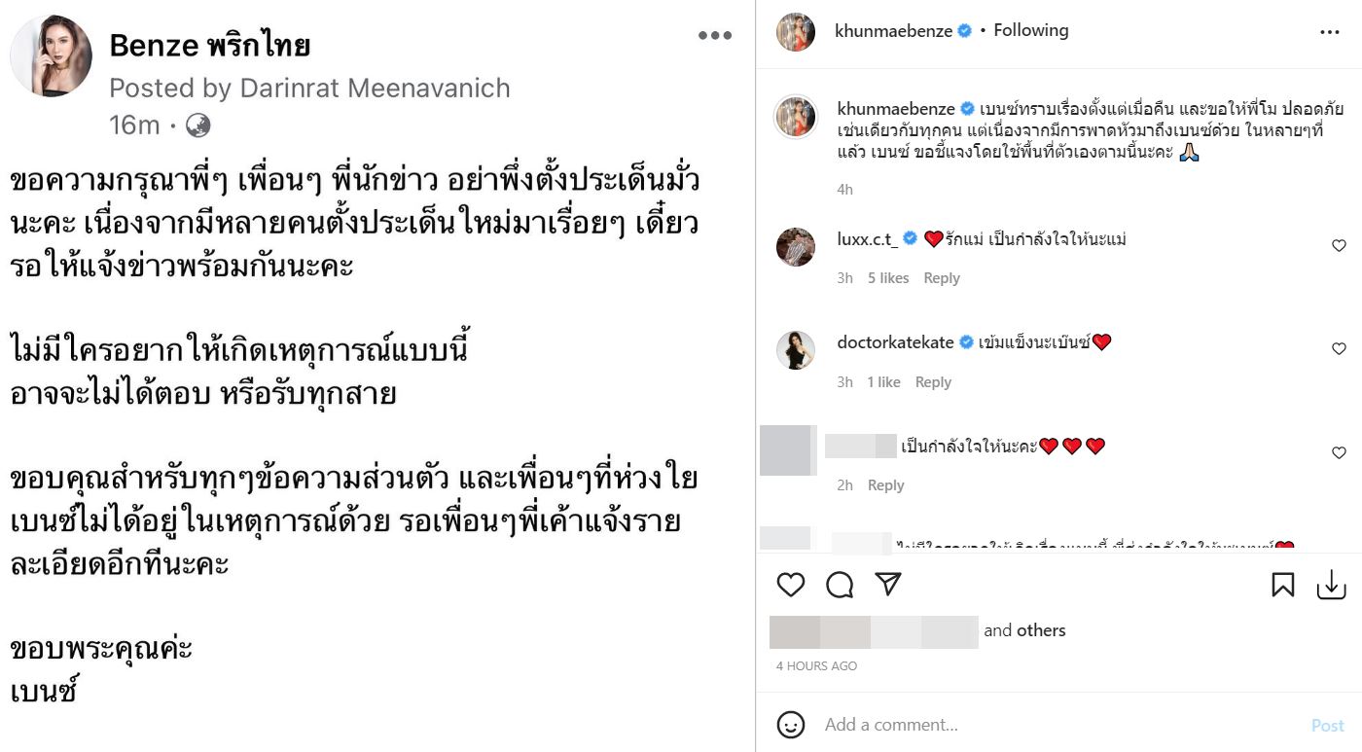1362x752 pixels.
Task: Download the post via the download icon
Action: pos(1332,585)
